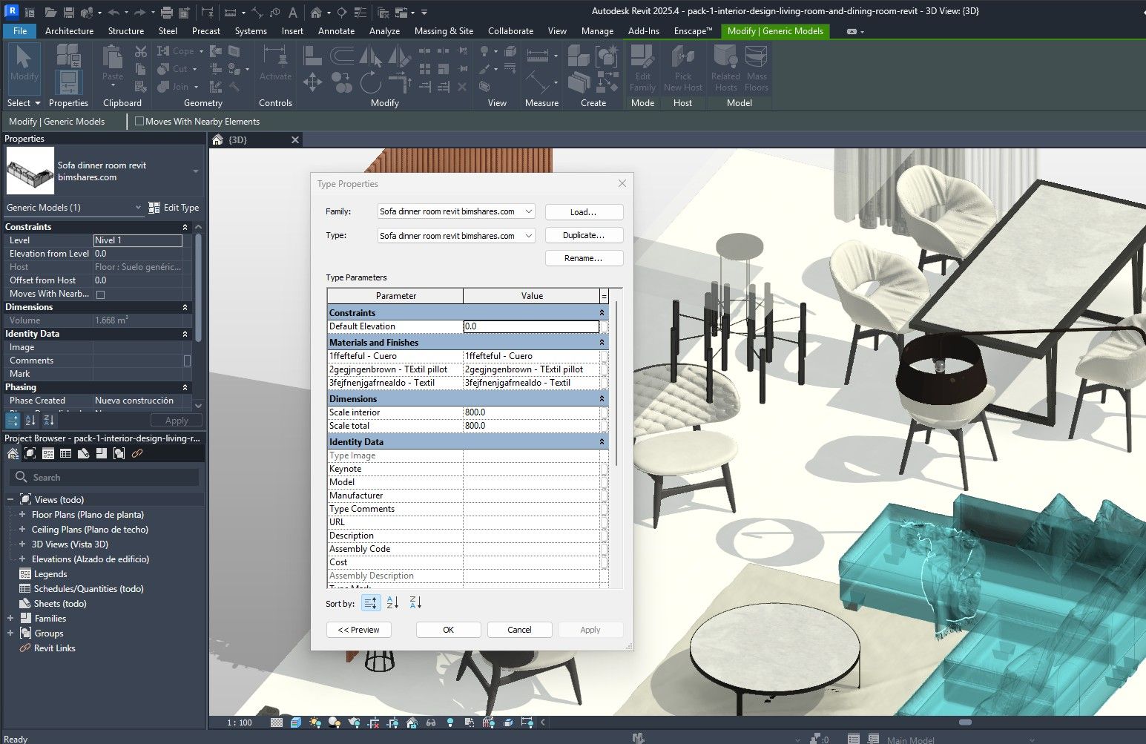
Task: Click the Duplicate... button
Action: pos(584,235)
